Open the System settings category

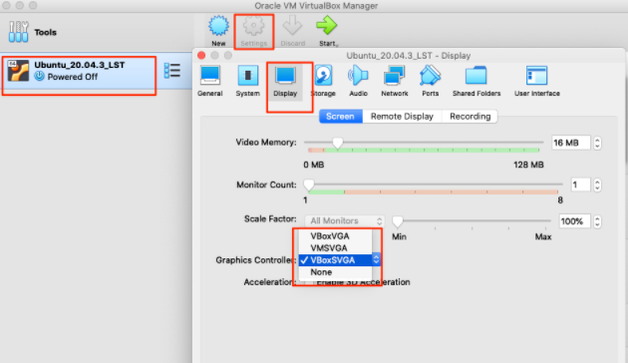[x=247, y=82]
